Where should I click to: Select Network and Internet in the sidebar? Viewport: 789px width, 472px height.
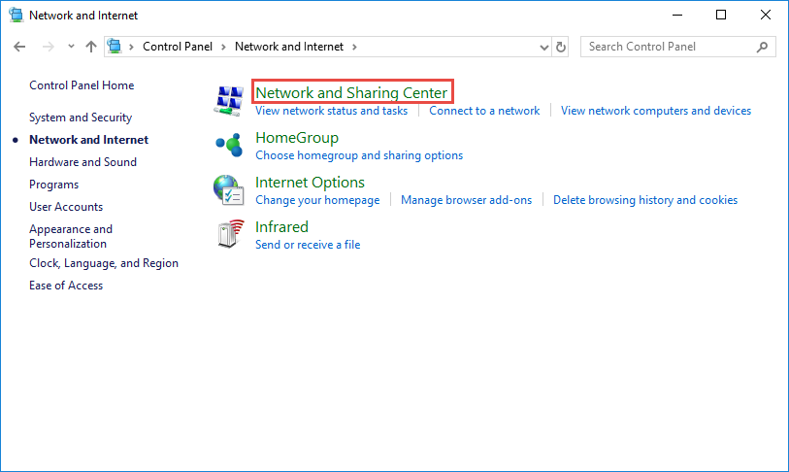pyautogui.click(x=88, y=140)
